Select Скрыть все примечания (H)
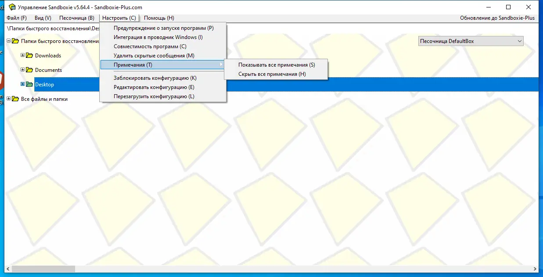Viewport: 543px width, 277px height. (x=276, y=74)
